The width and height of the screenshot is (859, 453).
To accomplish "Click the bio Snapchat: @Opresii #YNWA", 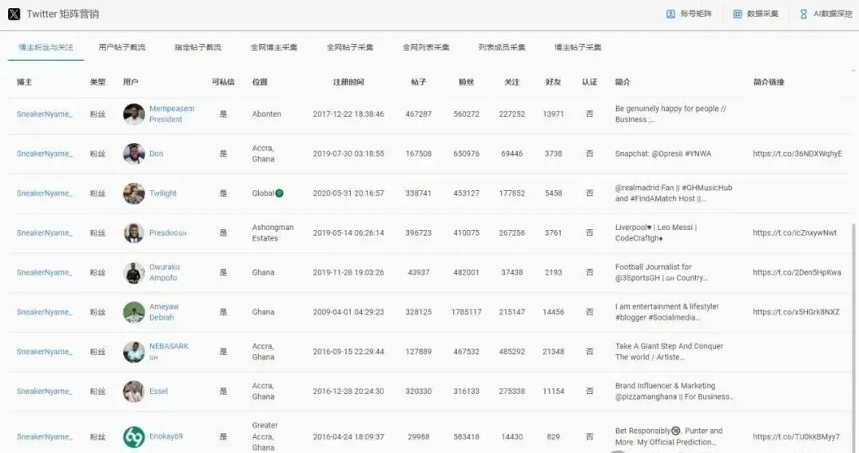I will click(x=663, y=153).
